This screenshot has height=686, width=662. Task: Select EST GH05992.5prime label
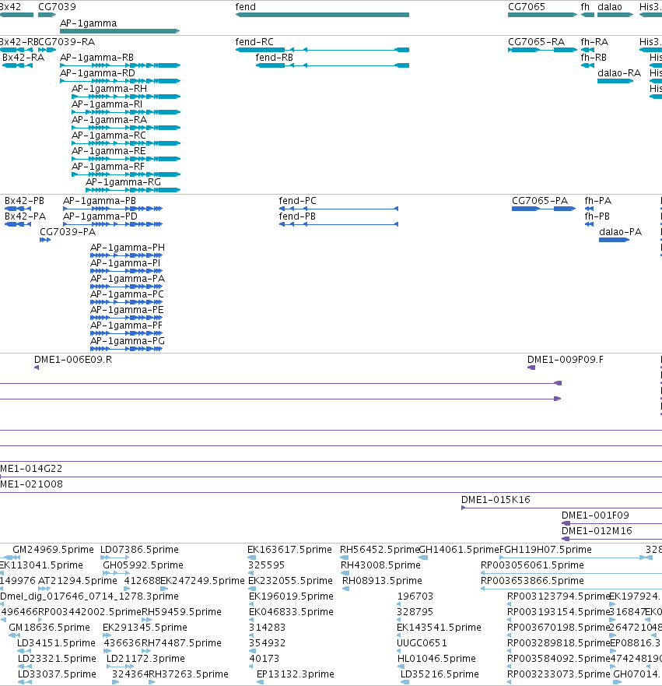143,565
